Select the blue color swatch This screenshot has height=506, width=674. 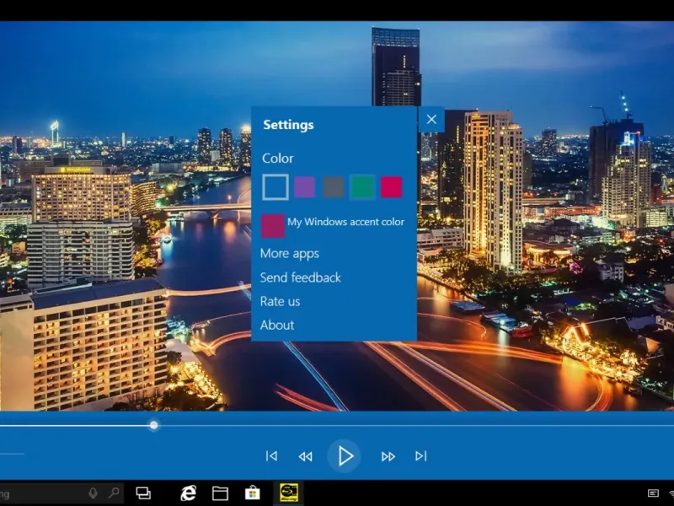tap(275, 187)
